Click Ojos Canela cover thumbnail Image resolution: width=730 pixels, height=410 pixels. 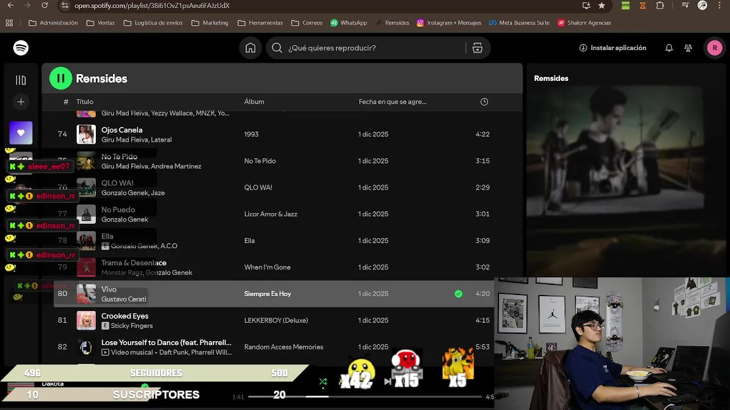(x=86, y=134)
